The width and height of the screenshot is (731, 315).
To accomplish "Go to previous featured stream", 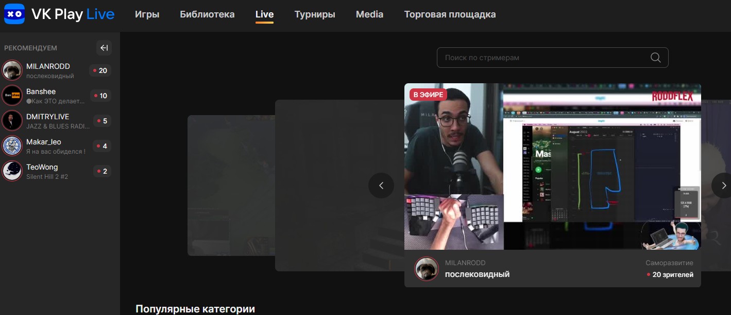I will pyautogui.click(x=381, y=186).
